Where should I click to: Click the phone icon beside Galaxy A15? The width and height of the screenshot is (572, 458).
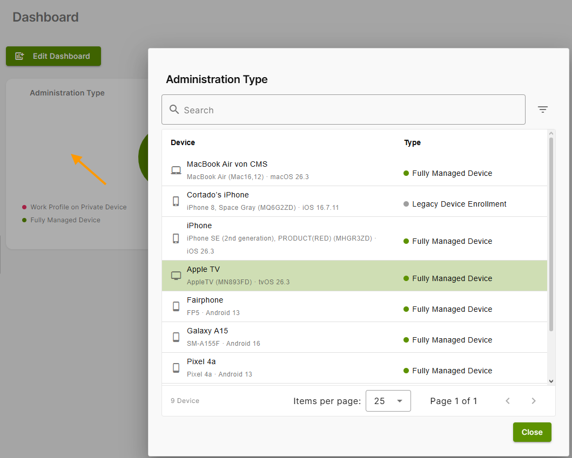pos(176,337)
